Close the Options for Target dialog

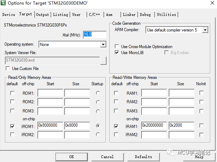pos(212,3)
